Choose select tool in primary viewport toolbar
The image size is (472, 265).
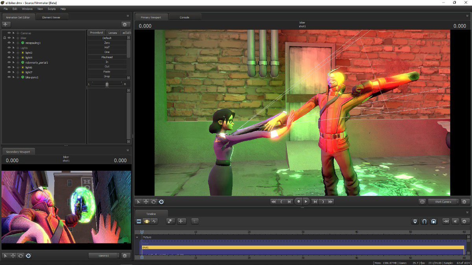coord(138,201)
